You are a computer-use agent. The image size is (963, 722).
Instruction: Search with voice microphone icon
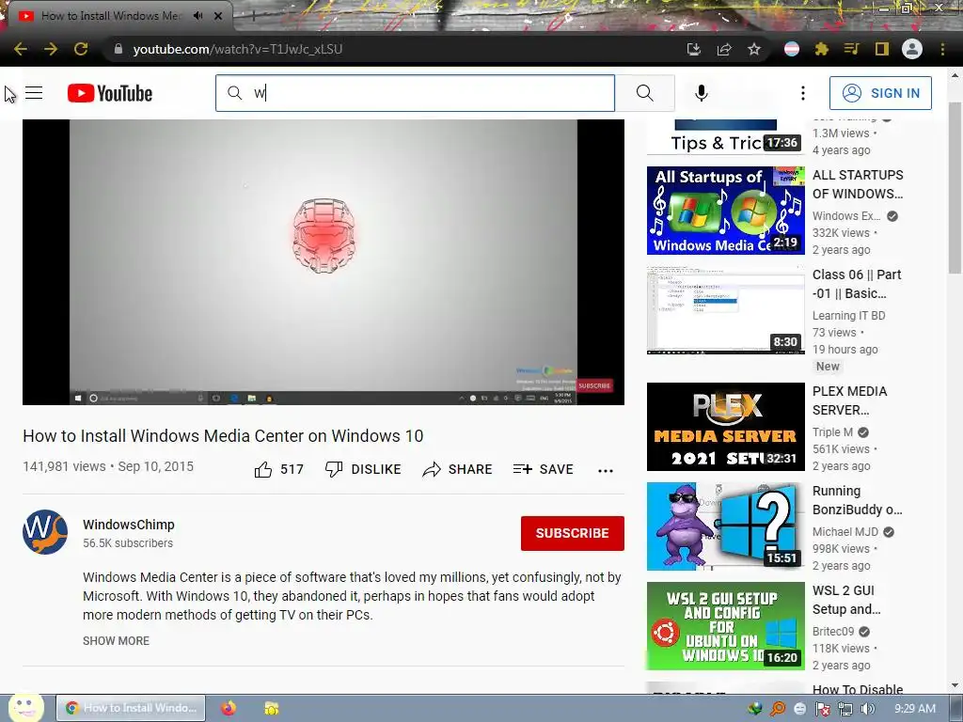click(701, 93)
